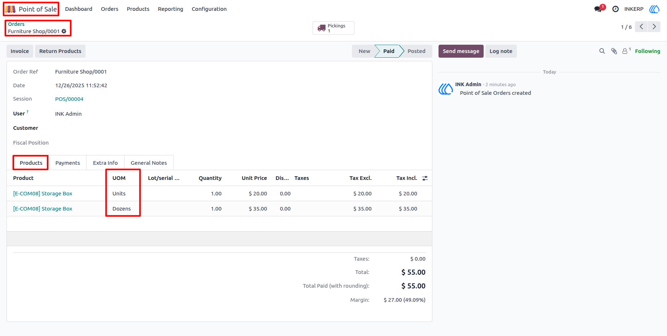Image resolution: width=667 pixels, height=336 pixels.
Task: Open session POS/00004 link
Action: coord(69,99)
